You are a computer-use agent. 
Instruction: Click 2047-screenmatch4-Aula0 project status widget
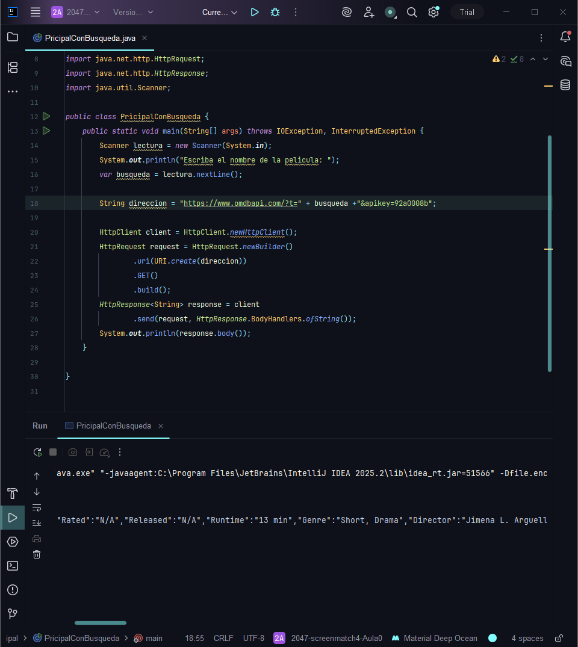[x=328, y=638]
